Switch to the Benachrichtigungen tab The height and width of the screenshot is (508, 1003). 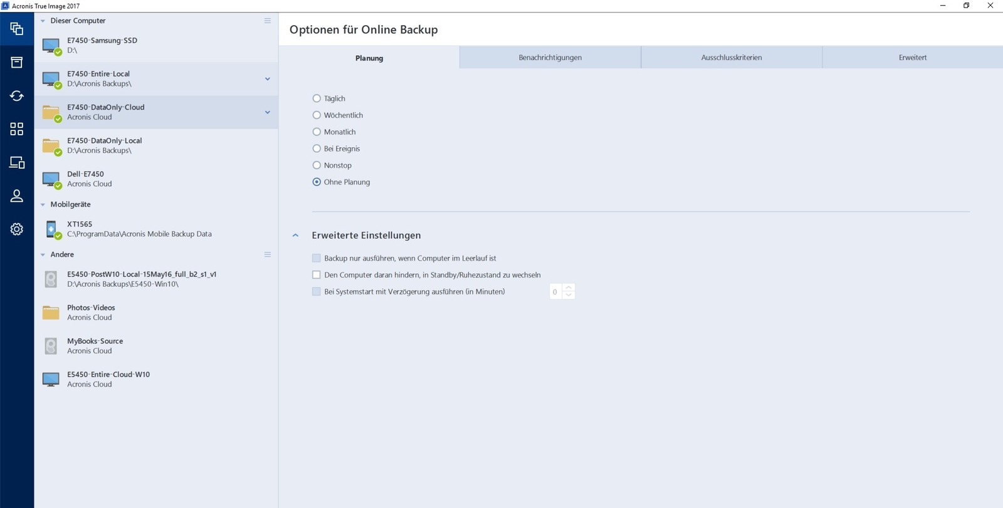pos(550,58)
